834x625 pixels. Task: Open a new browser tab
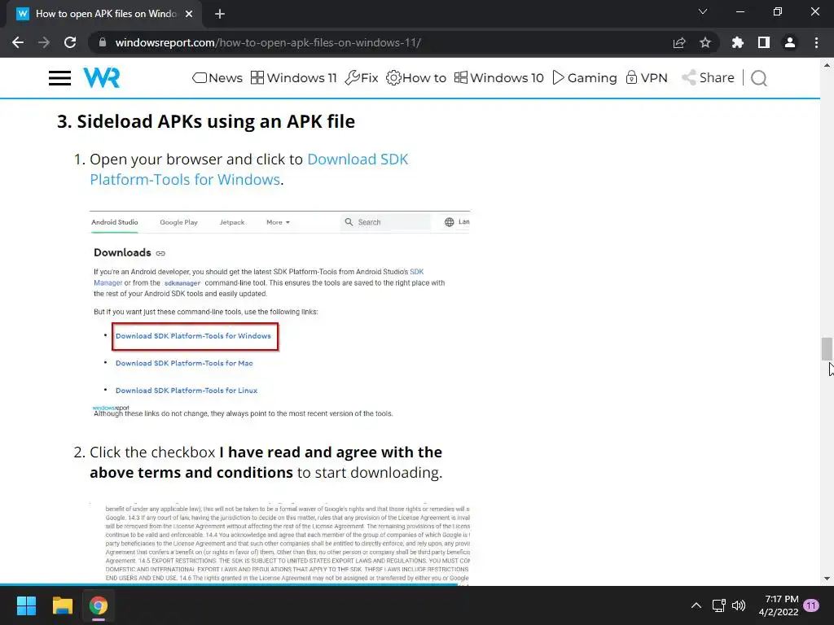(220, 14)
